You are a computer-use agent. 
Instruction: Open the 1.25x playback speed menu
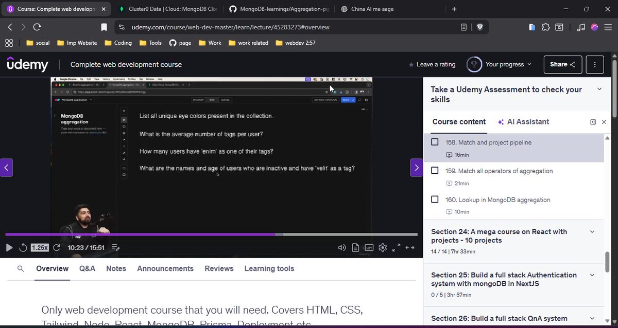click(40, 248)
